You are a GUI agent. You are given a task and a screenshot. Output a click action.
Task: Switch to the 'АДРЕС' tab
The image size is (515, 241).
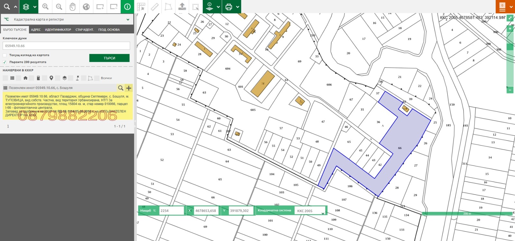(x=36, y=30)
